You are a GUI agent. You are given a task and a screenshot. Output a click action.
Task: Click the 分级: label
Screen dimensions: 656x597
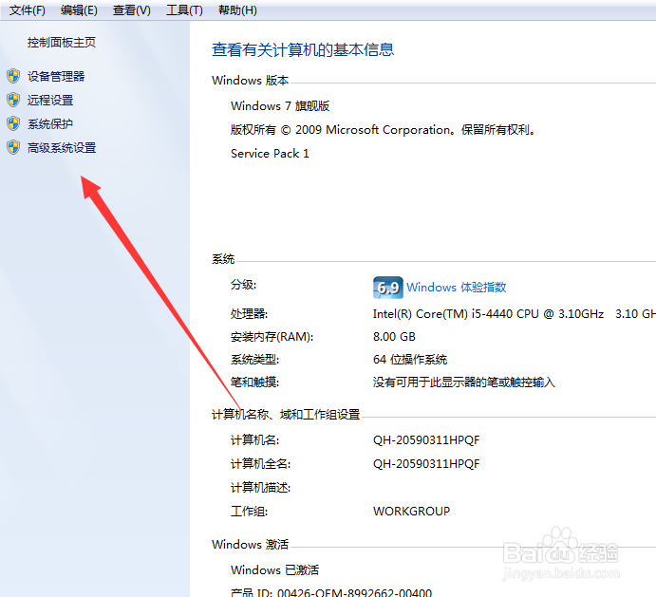click(243, 285)
